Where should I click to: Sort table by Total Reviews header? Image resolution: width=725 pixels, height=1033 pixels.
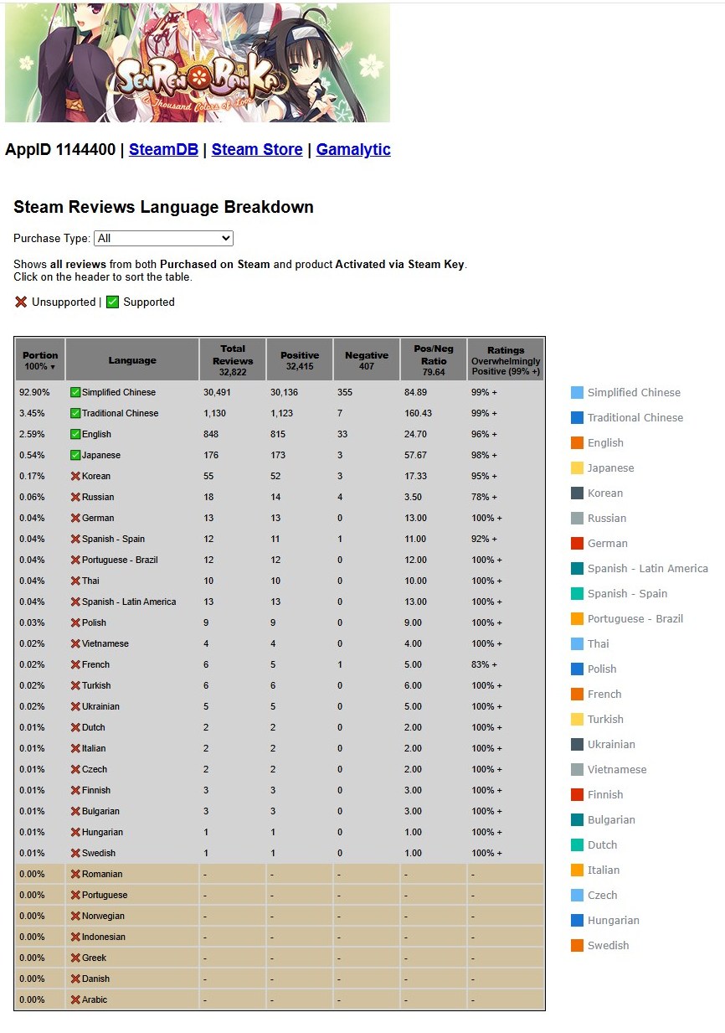[x=233, y=360]
